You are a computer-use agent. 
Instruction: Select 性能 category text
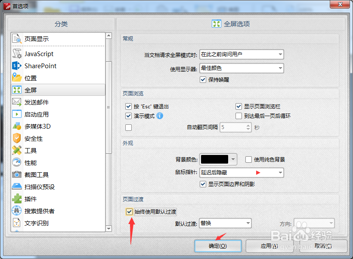[x=31, y=163]
